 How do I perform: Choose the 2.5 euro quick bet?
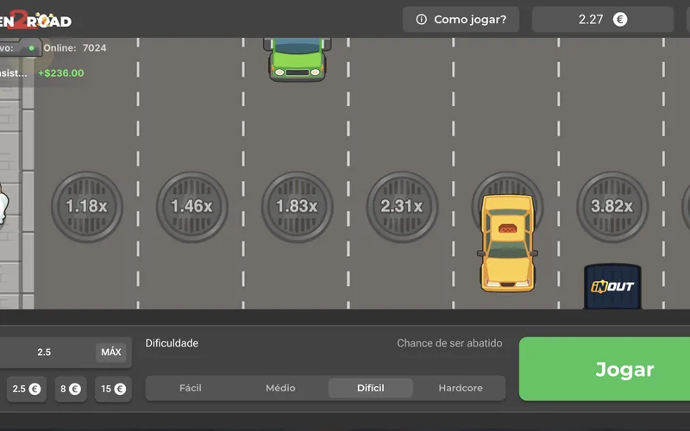(27, 389)
